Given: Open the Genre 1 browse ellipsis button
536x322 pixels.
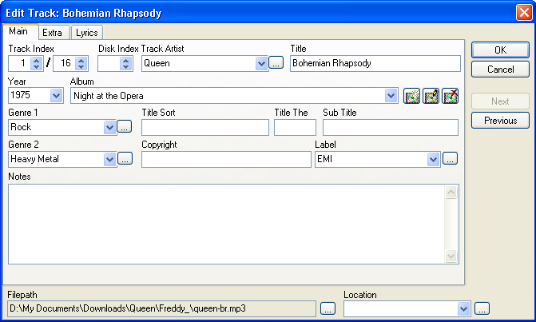Looking at the screenshot, I should 125,126.
